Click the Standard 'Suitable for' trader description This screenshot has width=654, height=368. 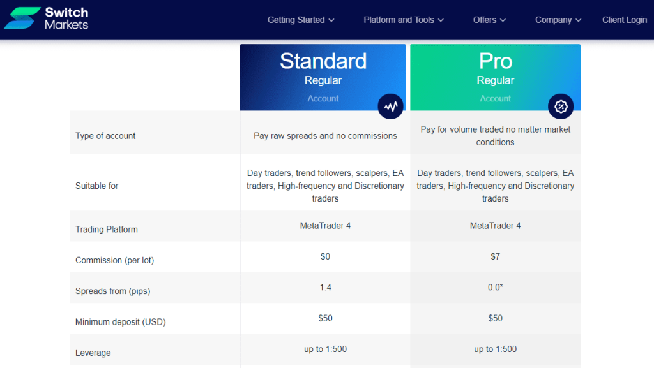click(325, 186)
